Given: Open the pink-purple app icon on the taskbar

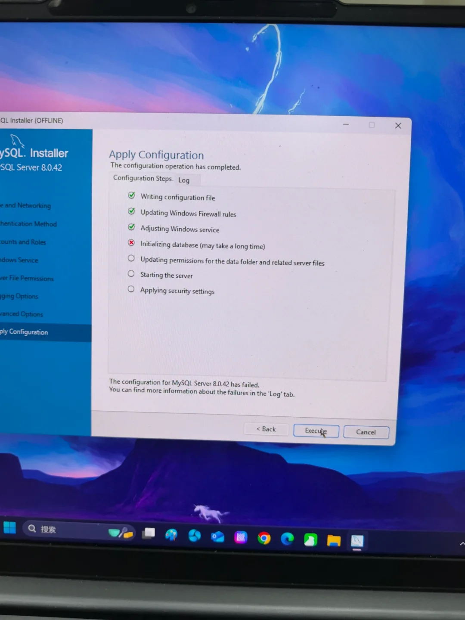Looking at the screenshot, I should pyautogui.click(x=241, y=537).
